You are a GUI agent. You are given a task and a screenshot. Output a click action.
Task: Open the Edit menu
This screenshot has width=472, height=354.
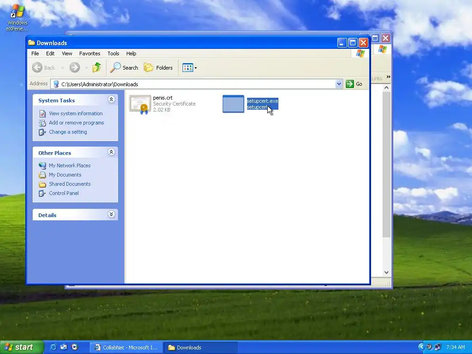coord(50,53)
